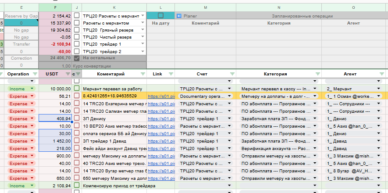Screen dimensions: 388x193
Task: Check the green box in Мерчант перевел за работу row
Action: click(x=77, y=88)
